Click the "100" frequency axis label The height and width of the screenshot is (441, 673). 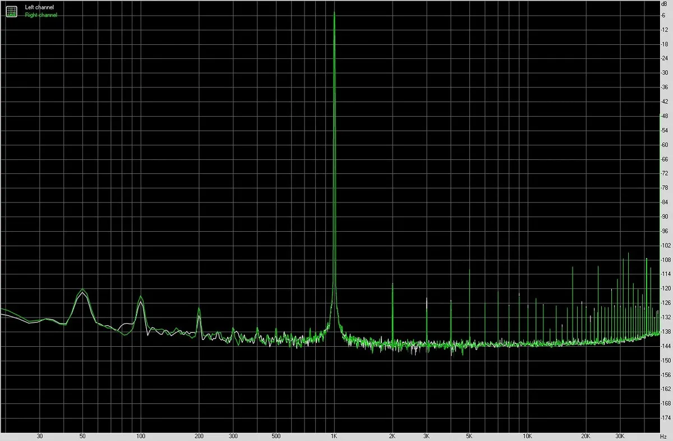coord(141,436)
